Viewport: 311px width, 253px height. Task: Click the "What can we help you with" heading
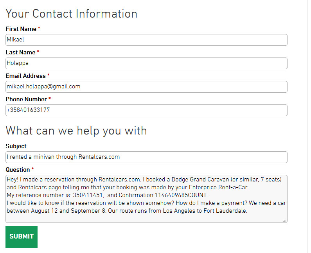coord(76,130)
